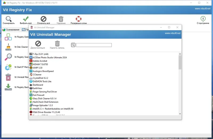Click the program list scrollbar thumb
The width and height of the screenshot is (213, 139).
pyautogui.click(x=180, y=62)
